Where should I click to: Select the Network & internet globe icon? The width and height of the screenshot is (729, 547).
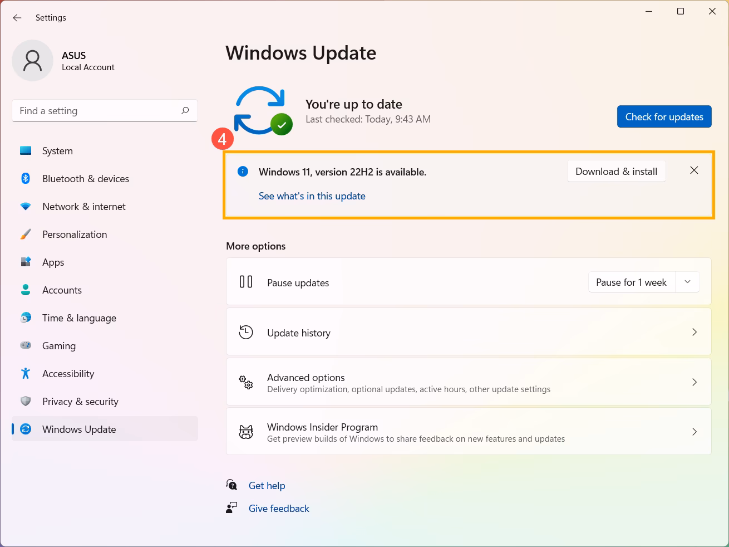[x=26, y=206]
